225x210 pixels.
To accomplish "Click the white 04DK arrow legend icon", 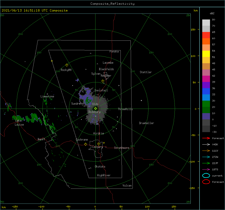I will click(x=206, y=144).
